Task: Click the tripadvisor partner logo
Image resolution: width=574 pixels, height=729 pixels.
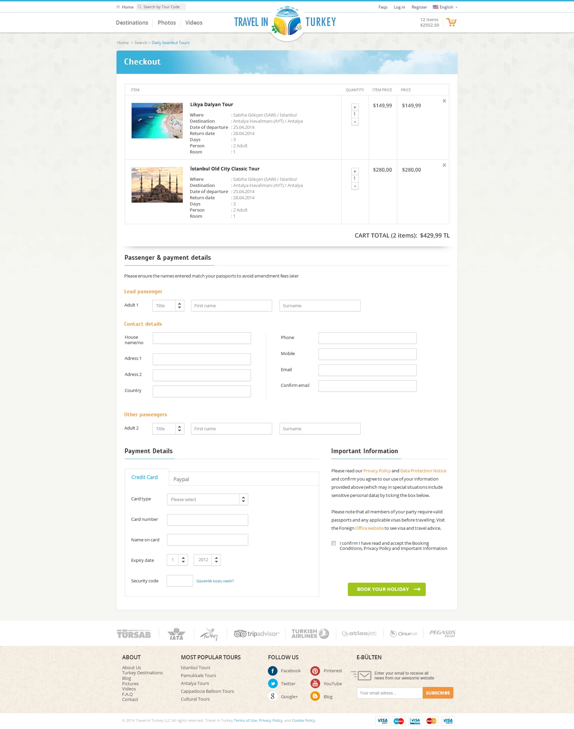Action: (257, 634)
